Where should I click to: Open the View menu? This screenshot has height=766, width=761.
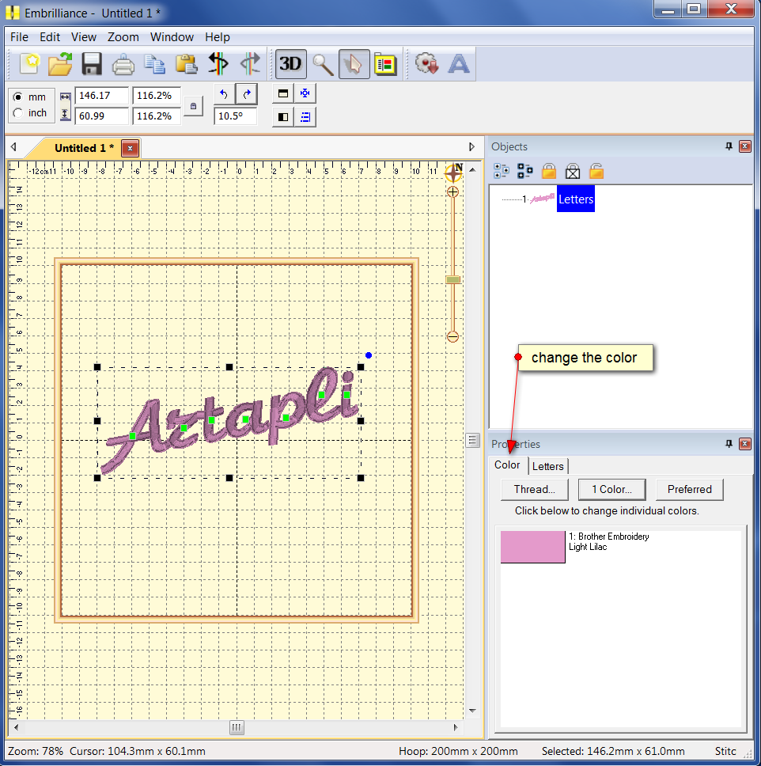click(84, 37)
